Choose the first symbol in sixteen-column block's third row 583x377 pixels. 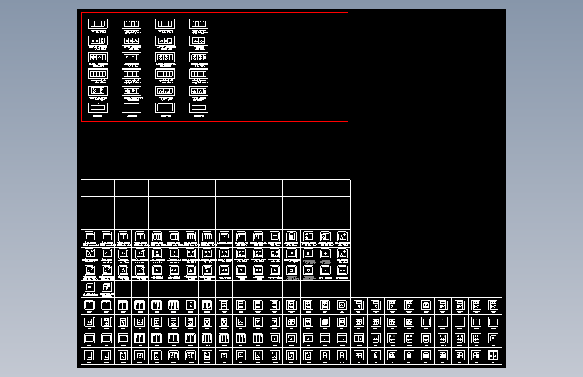[x=89, y=270]
